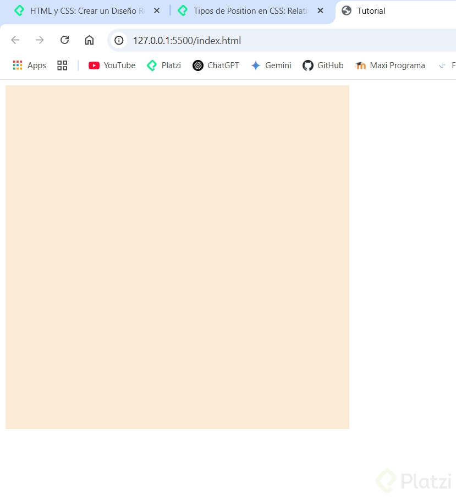Open the tab groups grid icon

[x=62, y=65]
